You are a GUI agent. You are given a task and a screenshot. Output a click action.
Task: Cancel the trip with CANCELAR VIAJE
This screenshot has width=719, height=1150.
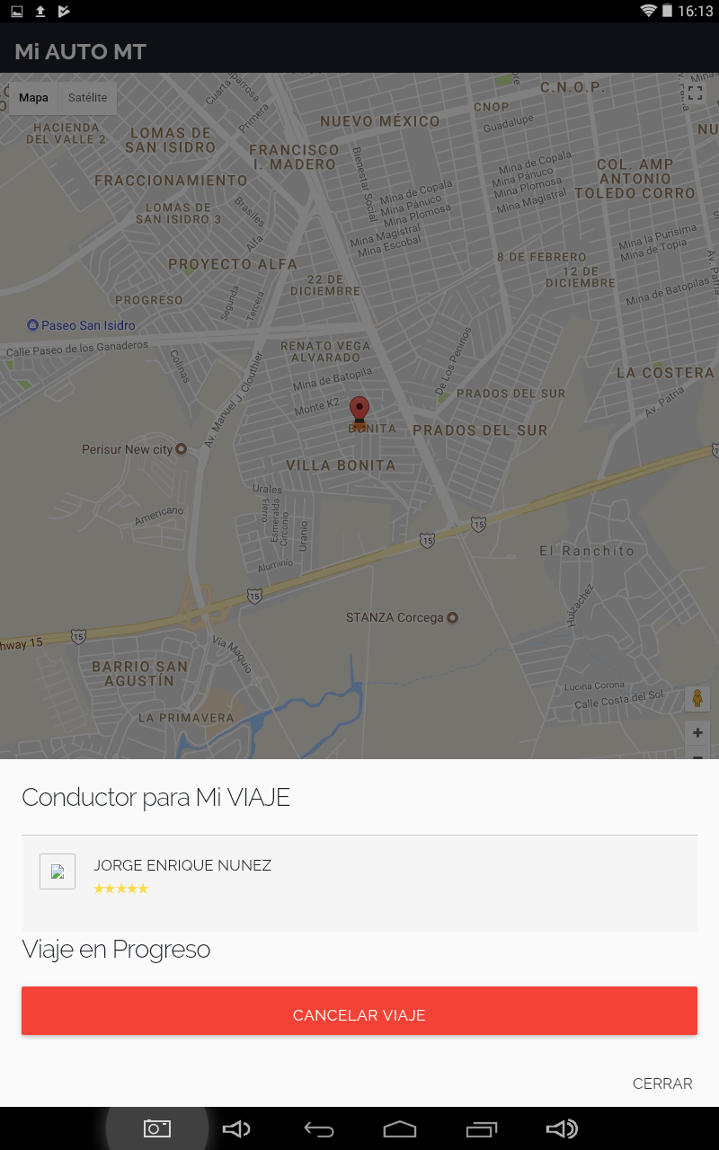(359, 1011)
